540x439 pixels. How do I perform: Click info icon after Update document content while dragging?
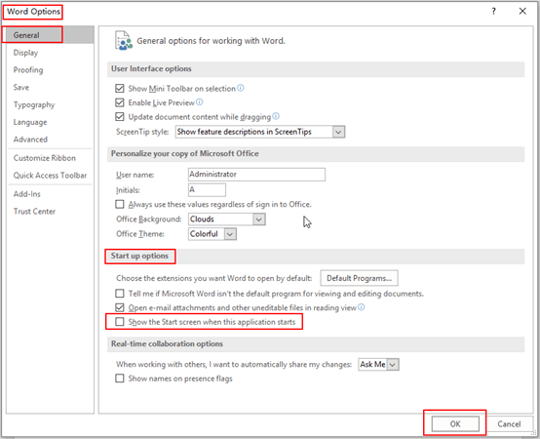(276, 116)
